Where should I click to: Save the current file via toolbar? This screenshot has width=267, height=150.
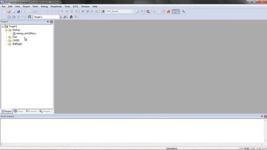click(x=14, y=12)
